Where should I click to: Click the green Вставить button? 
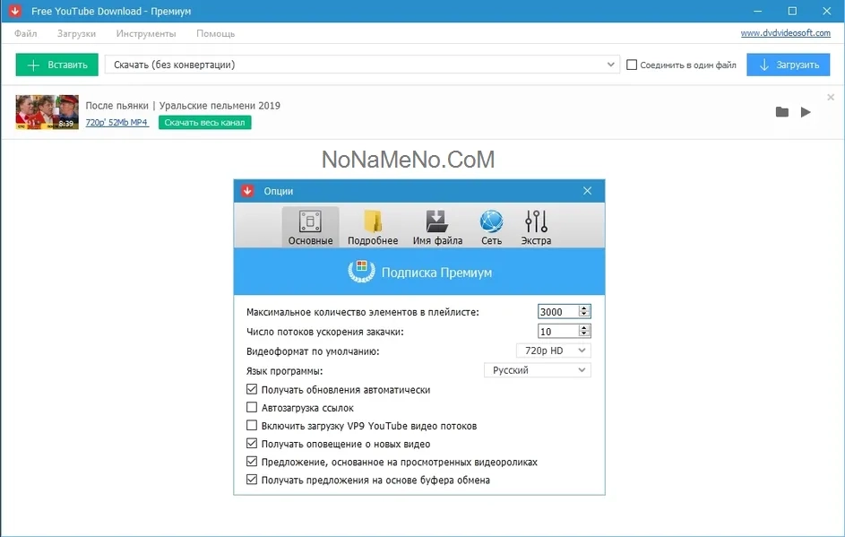pyautogui.click(x=57, y=65)
